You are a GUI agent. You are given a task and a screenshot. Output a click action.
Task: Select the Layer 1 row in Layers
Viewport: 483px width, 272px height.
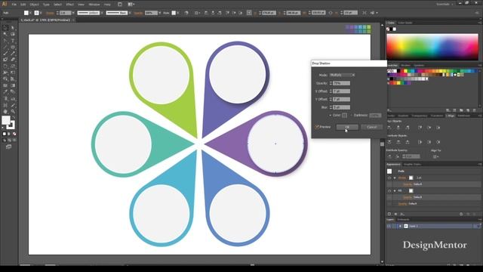[x=432, y=226]
